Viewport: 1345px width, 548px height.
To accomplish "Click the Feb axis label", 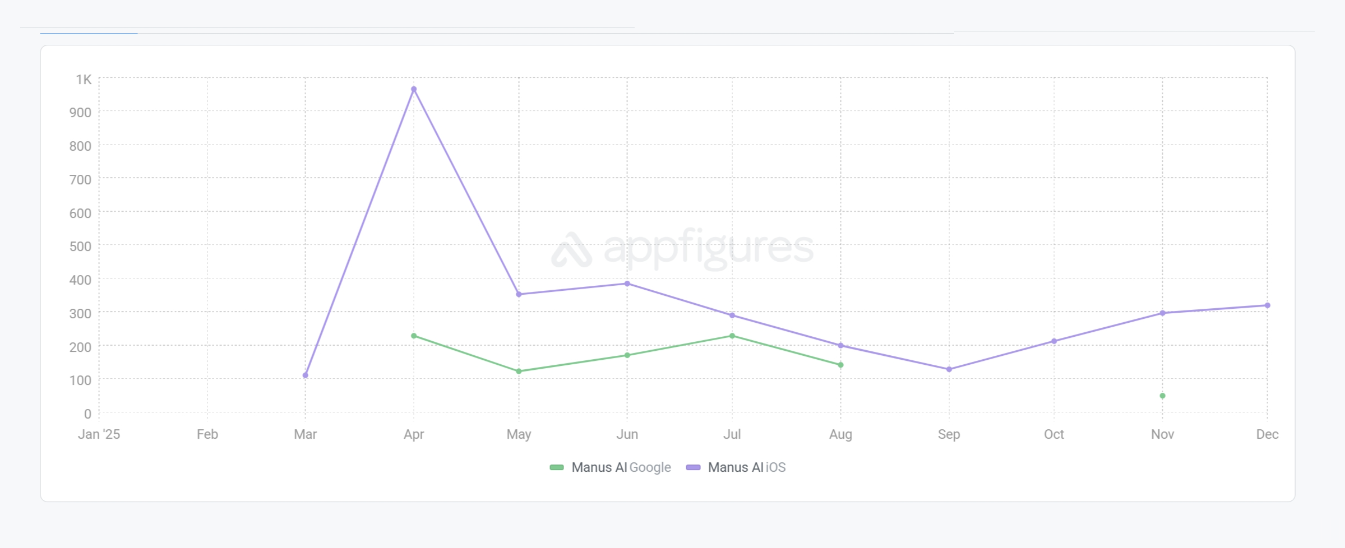I will tap(207, 434).
